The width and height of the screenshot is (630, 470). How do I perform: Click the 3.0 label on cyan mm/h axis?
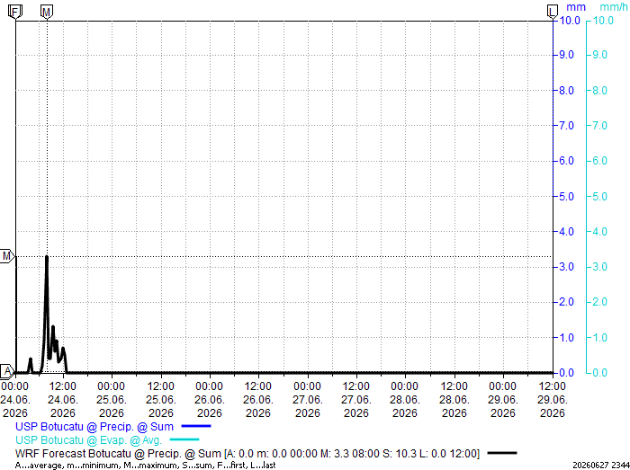pyautogui.click(x=600, y=267)
